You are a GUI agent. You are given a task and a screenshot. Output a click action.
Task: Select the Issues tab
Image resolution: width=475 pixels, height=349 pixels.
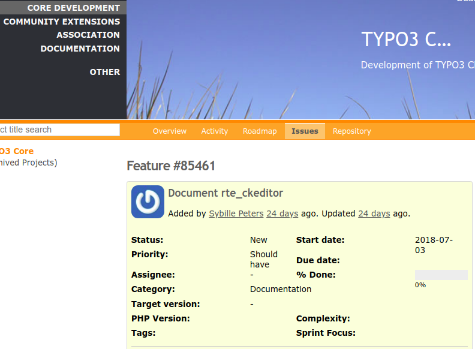point(305,131)
